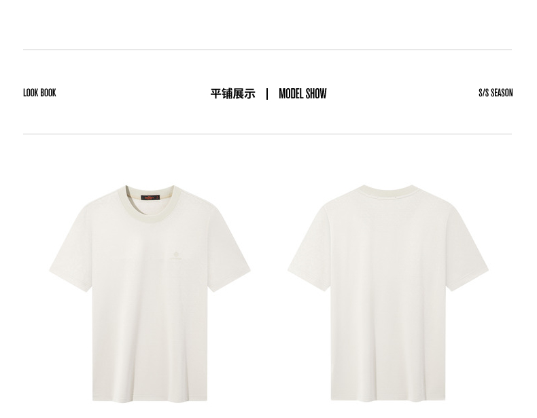Click the black neck label inside front collar

click(x=150, y=197)
